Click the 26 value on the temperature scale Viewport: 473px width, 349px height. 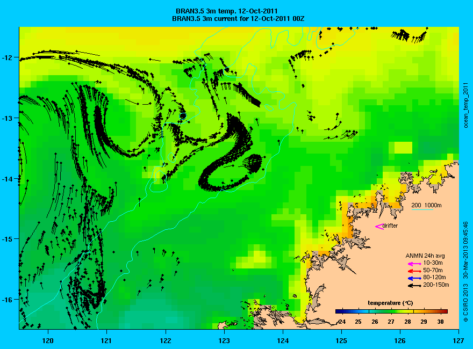(375, 322)
